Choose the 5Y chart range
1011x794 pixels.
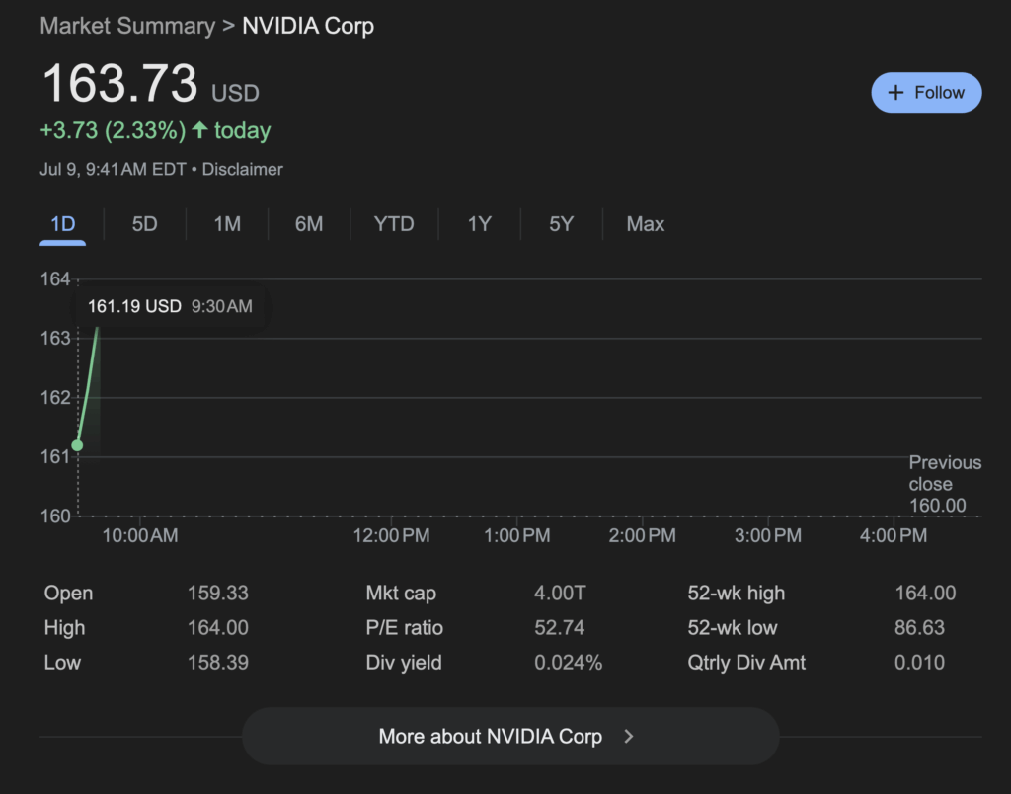coord(561,224)
